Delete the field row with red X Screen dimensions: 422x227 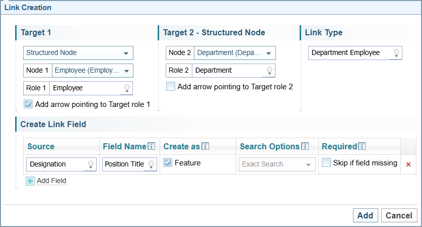click(408, 164)
